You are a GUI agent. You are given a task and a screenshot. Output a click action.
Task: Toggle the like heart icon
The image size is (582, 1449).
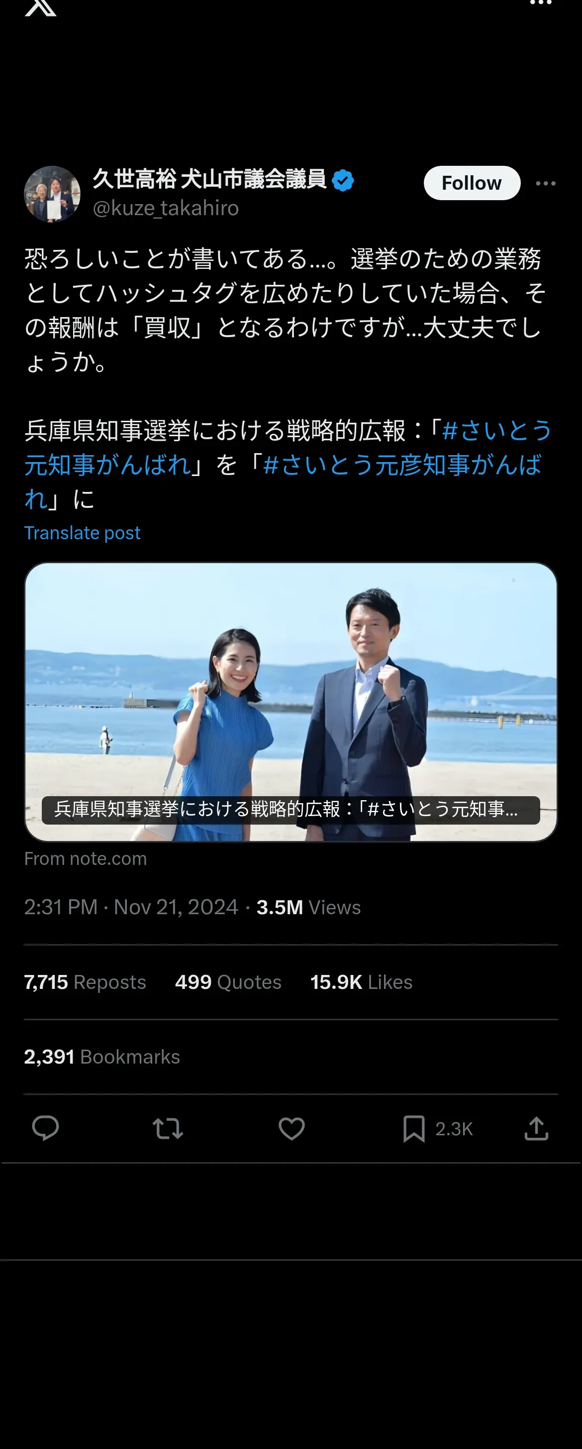(x=291, y=1128)
